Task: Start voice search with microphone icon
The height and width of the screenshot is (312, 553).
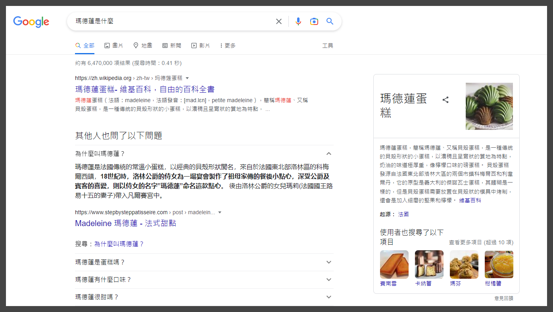Action: click(298, 21)
